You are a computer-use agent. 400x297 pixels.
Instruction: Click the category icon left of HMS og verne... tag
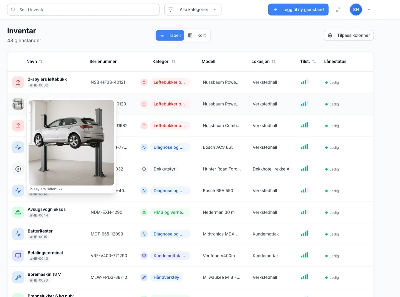(x=144, y=212)
